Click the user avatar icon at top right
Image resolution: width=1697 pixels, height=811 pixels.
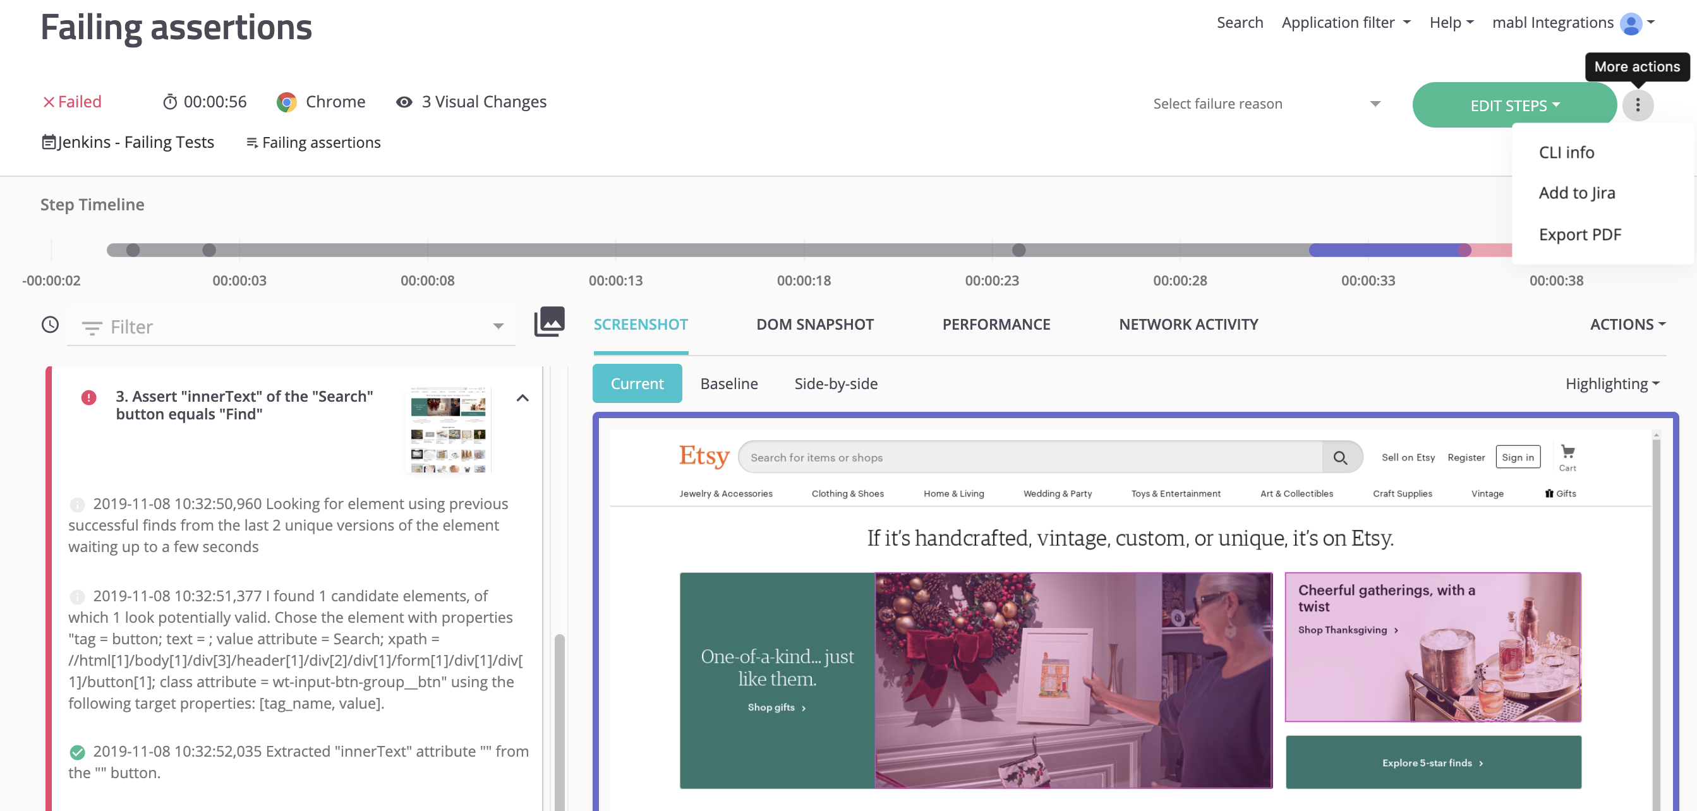(1631, 24)
